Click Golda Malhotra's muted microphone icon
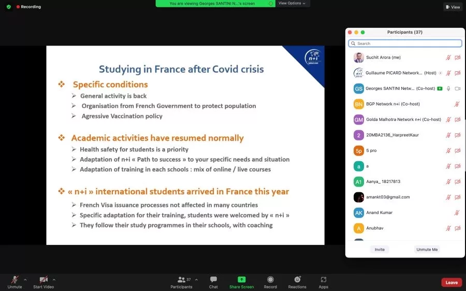Image resolution: width=466 pixels, height=291 pixels. click(448, 119)
